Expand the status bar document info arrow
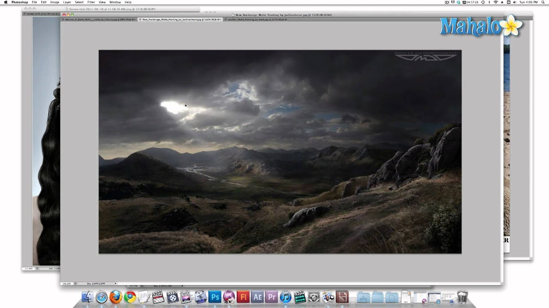549x308 pixels. point(115,283)
